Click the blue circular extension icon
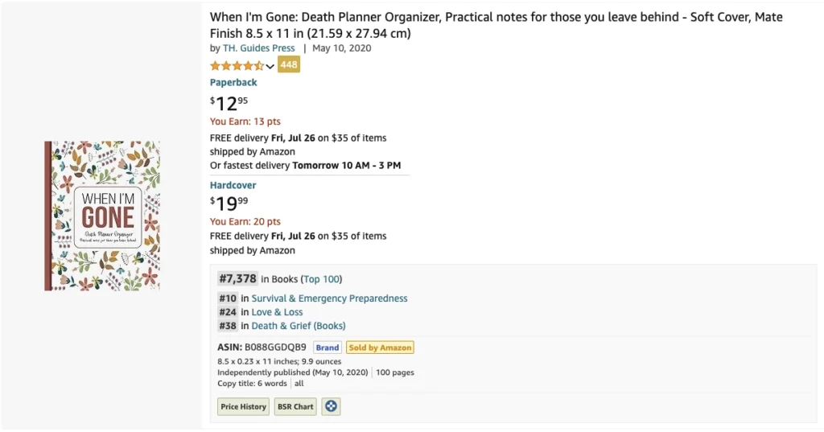The height and width of the screenshot is (432, 824). tap(331, 406)
